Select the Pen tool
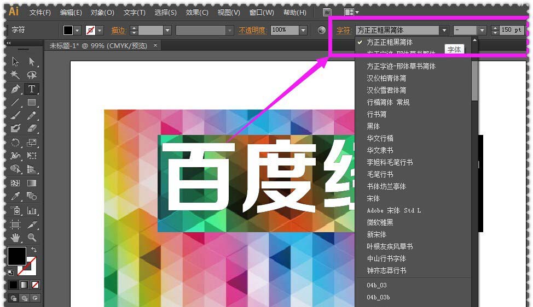533x307 pixels. (15, 89)
